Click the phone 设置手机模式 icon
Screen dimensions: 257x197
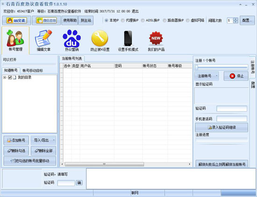[x=128, y=40]
